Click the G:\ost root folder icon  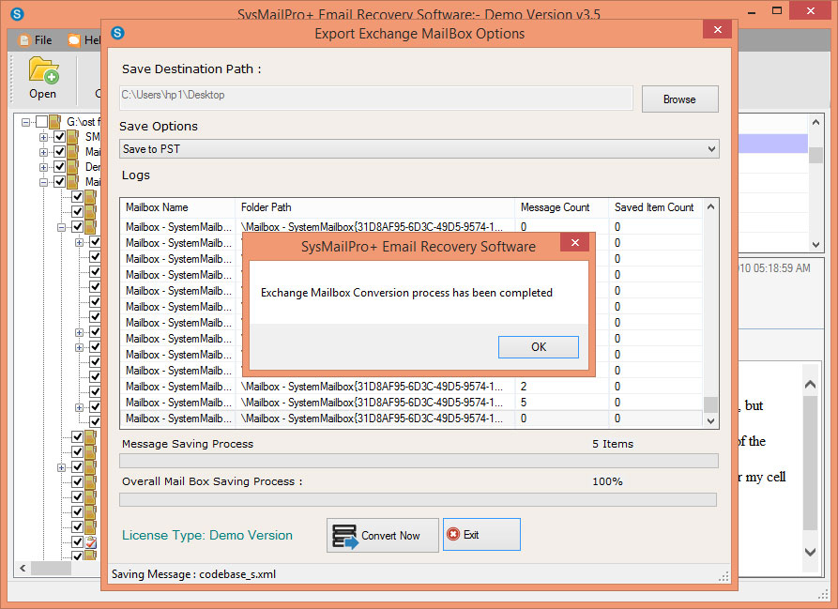pyautogui.click(x=55, y=122)
